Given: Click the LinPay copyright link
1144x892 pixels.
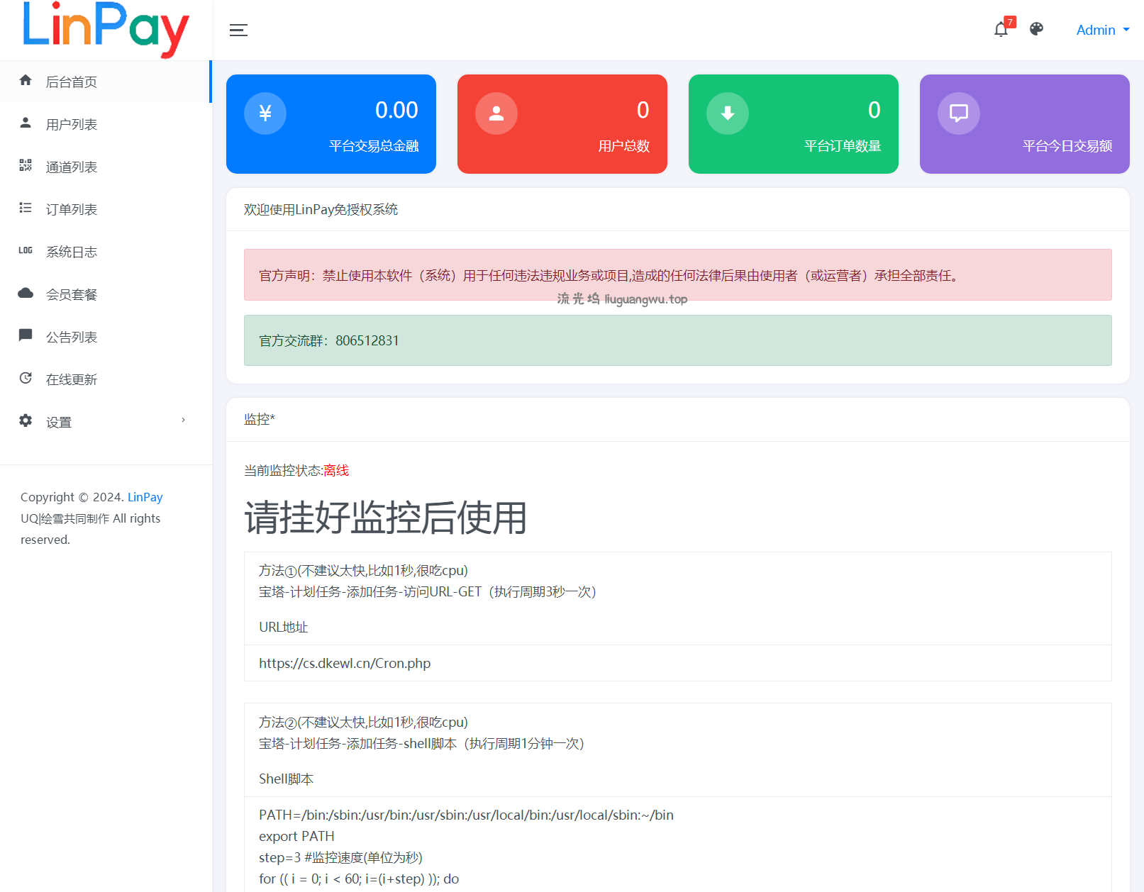Looking at the screenshot, I should [145, 497].
